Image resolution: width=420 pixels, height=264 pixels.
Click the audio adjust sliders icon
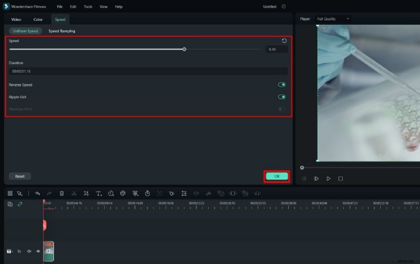(184, 193)
